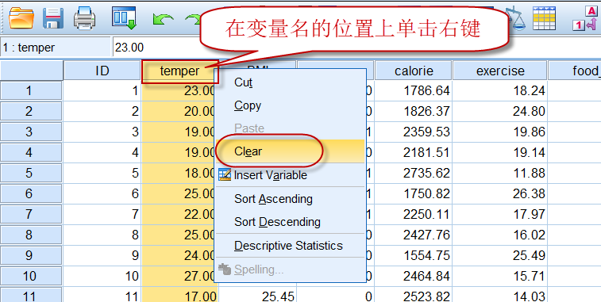Click calorie cell 1554.75
Viewport: 601px width, 302px height.
pos(414,255)
